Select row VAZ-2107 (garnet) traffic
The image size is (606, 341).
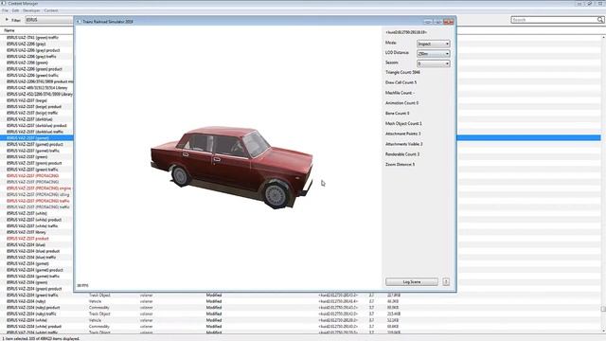(33, 151)
